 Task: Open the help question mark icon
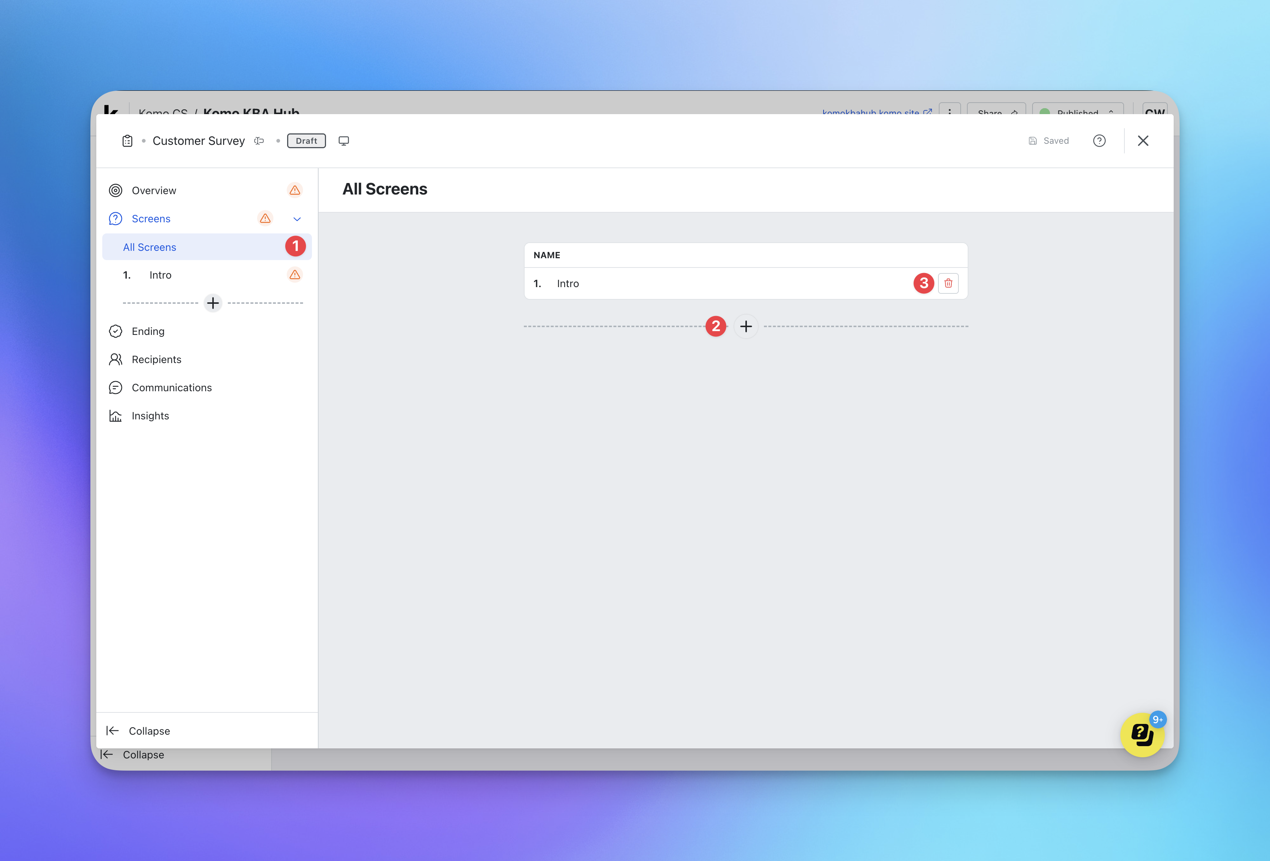pyautogui.click(x=1099, y=141)
